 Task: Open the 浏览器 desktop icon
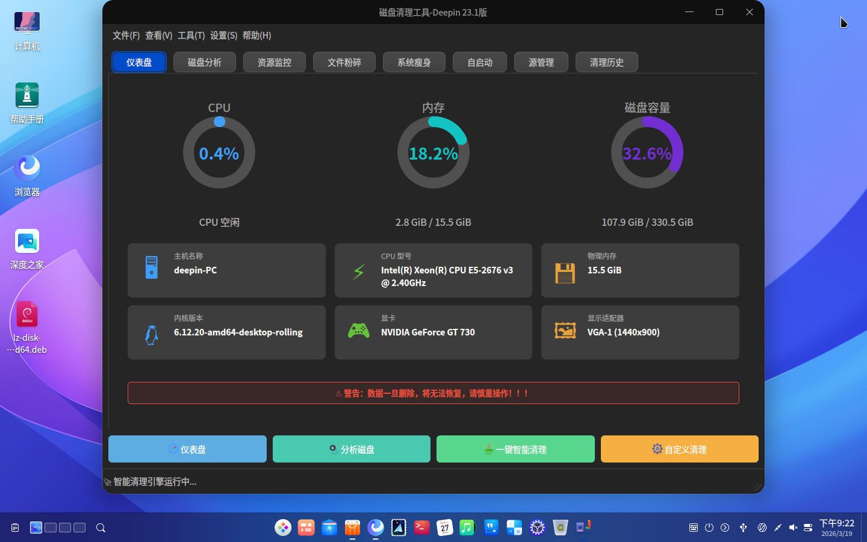pos(27,176)
